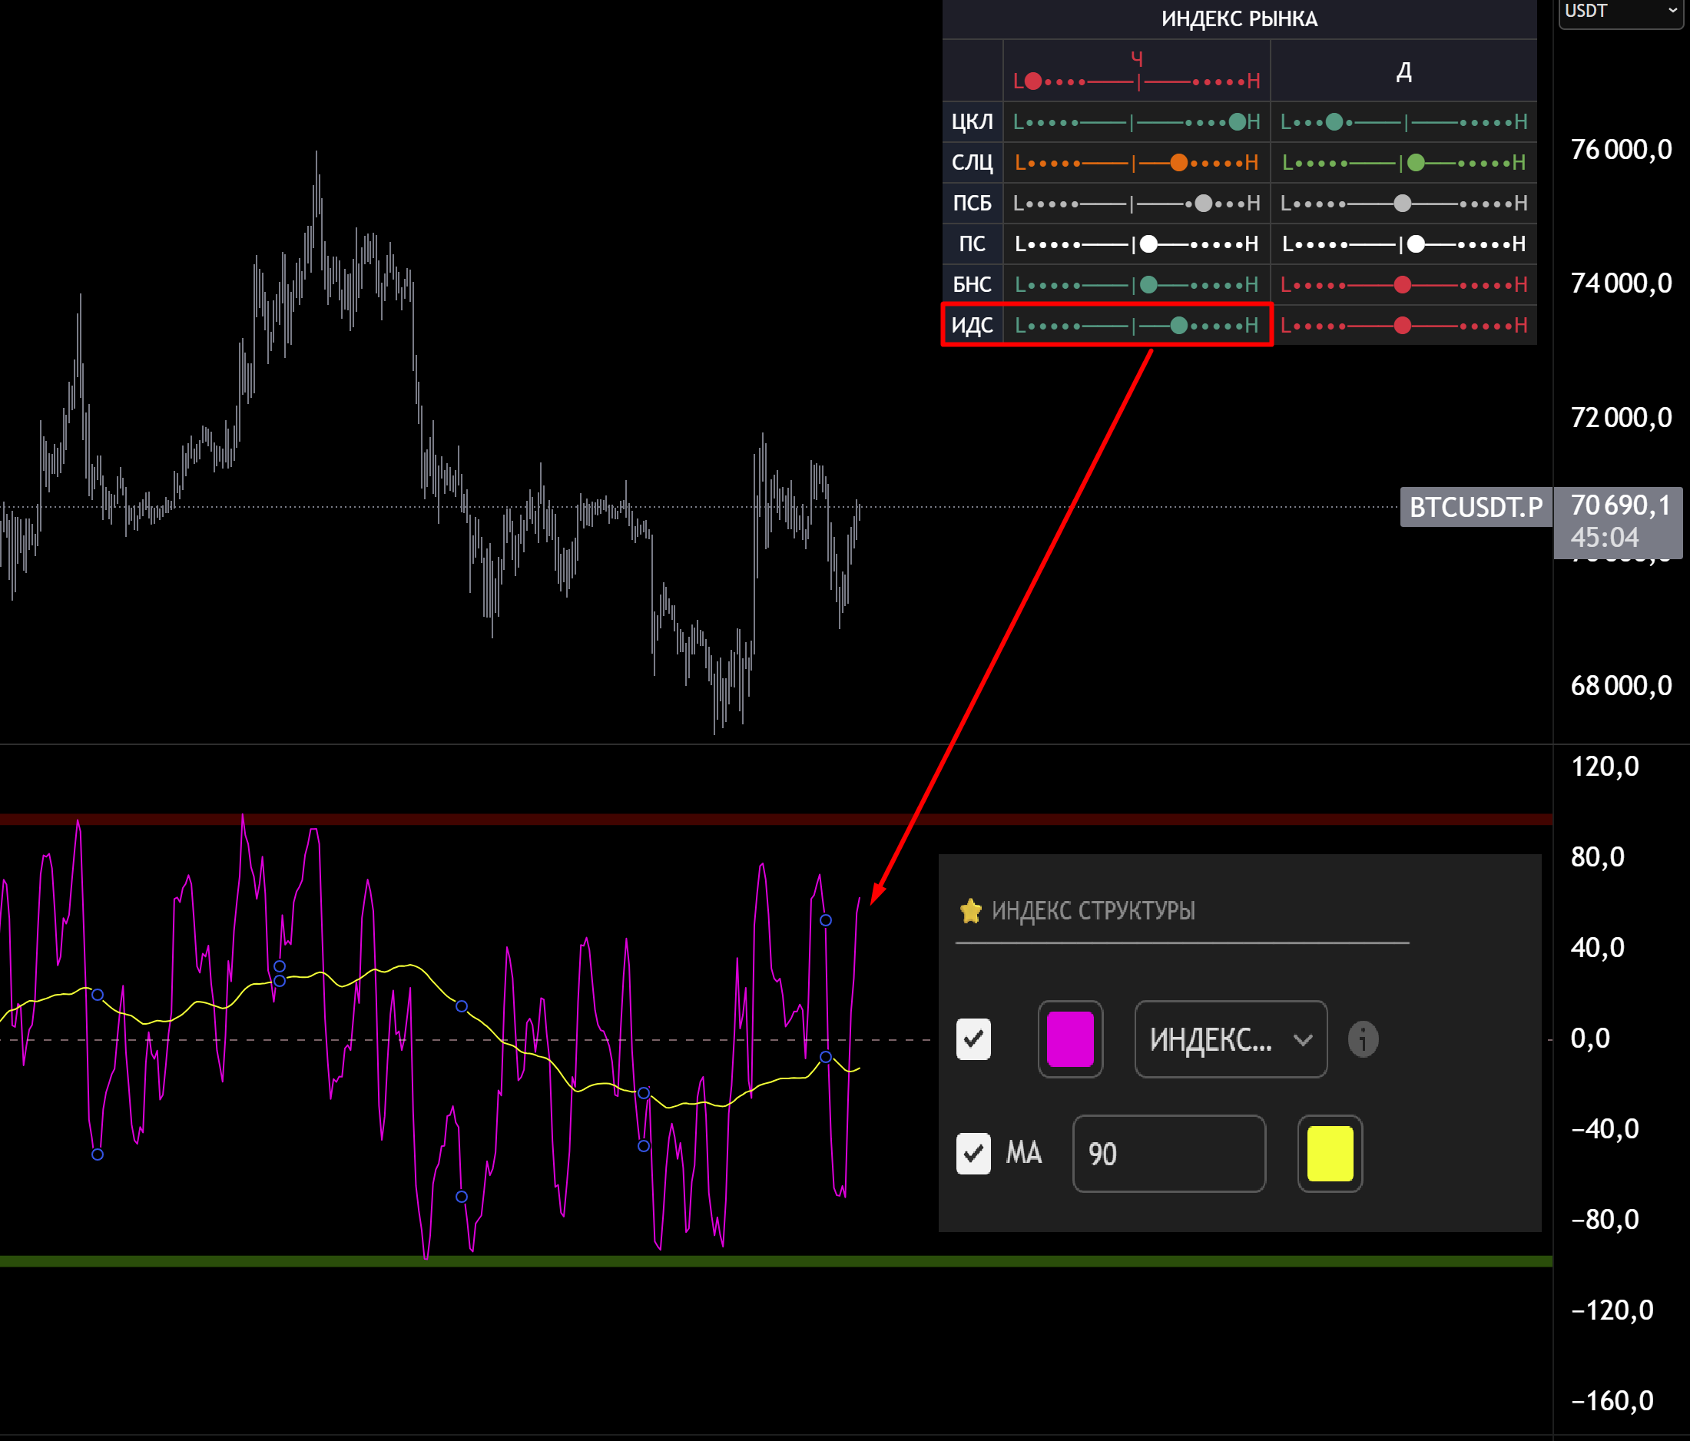Open the magenta color swatch

coord(1070,1039)
